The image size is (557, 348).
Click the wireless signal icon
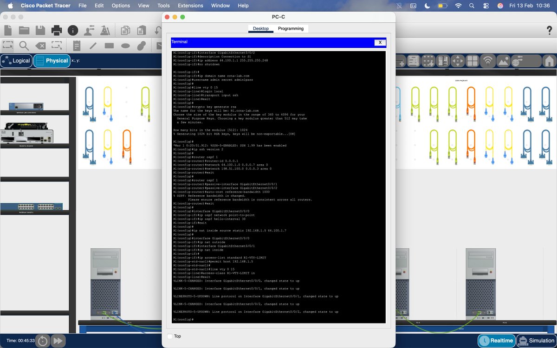(488, 61)
